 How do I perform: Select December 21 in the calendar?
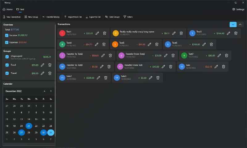(x=29, y=126)
